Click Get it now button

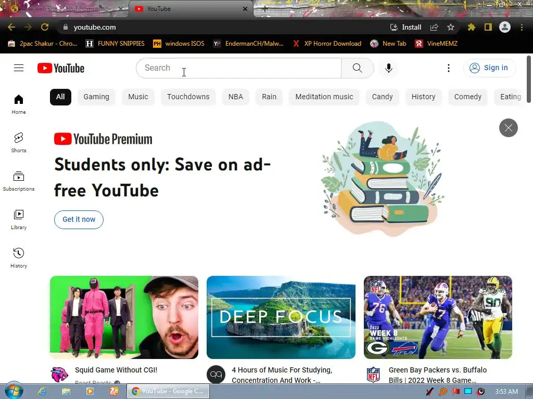(79, 220)
